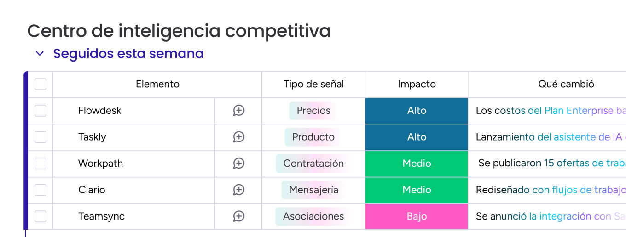Check the Flowdesk row checkbox
The image size is (626, 237).
click(x=41, y=111)
